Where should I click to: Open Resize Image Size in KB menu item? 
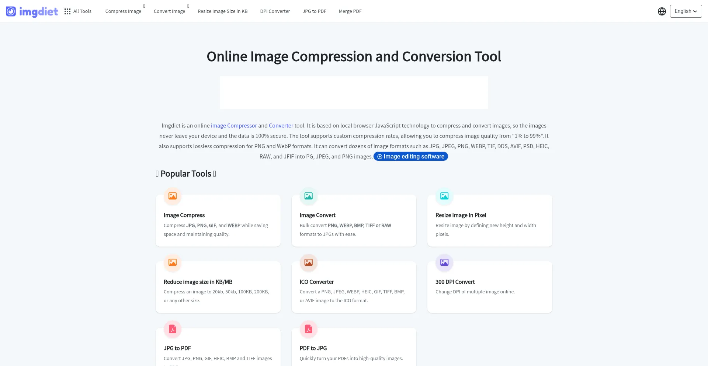click(x=222, y=11)
